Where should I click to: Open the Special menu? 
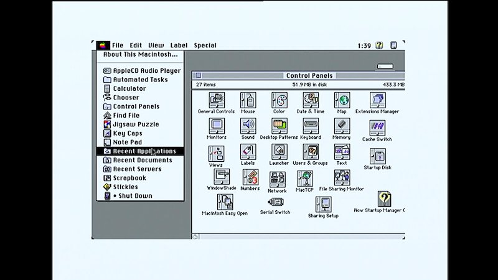[205, 45]
